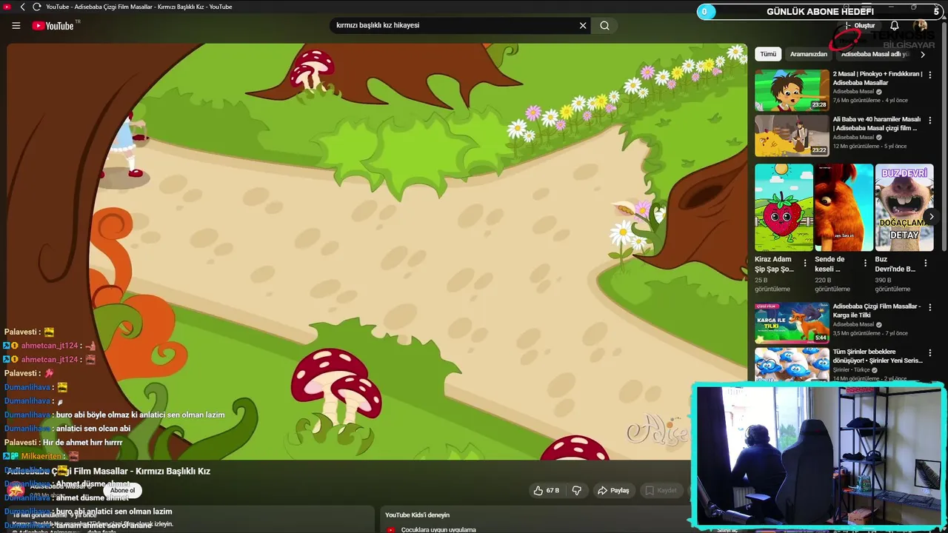Select the Tümü filter chip
Screen dimensions: 948x533
tap(768, 54)
